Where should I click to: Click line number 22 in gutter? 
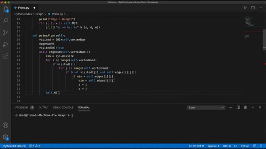(x=18, y=52)
